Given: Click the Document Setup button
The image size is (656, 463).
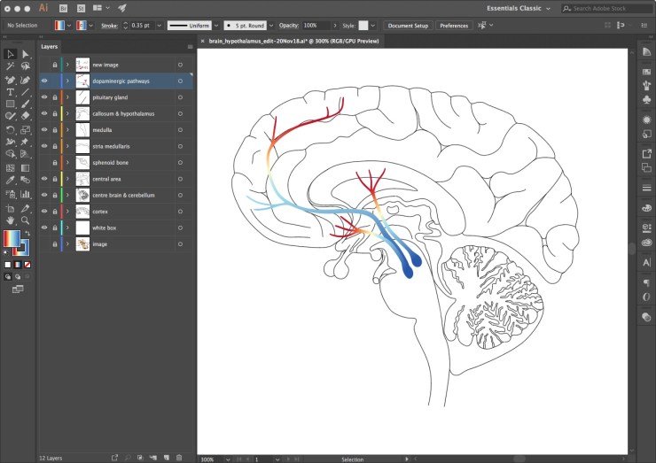Looking at the screenshot, I should pyautogui.click(x=408, y=26).
